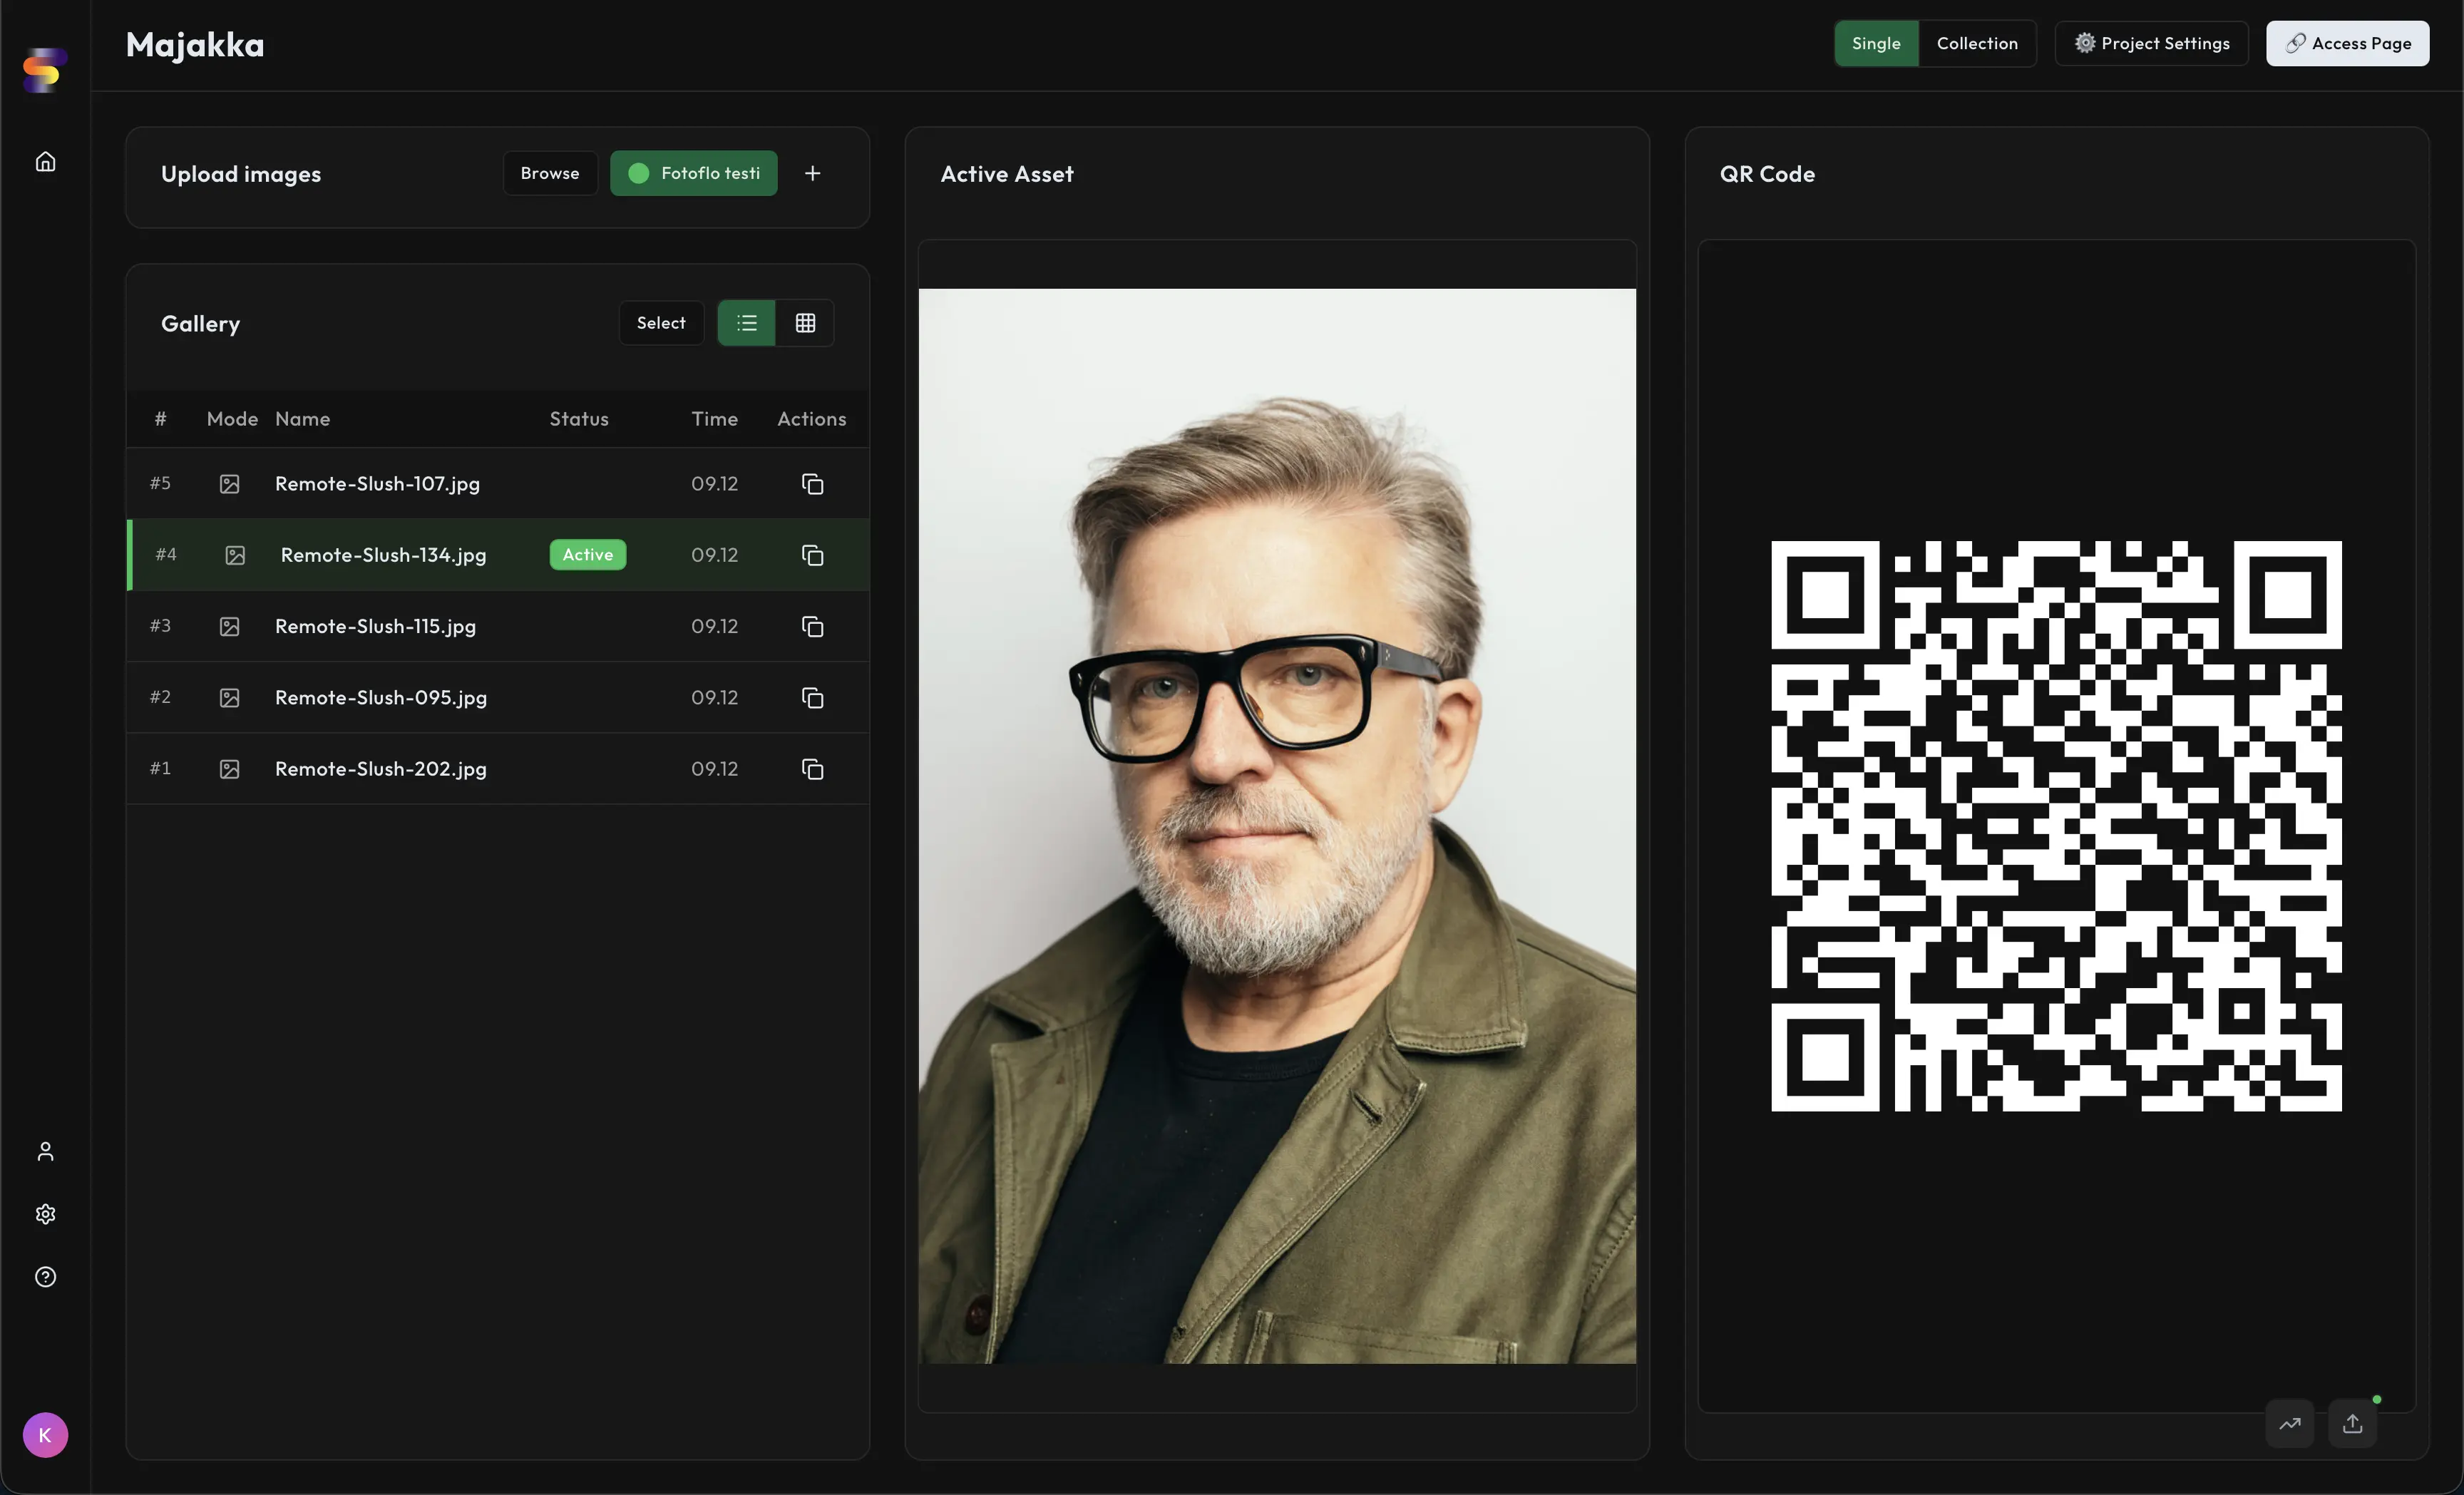Click image mode icon for Remote-Slush-115.jpg
The image size is (2464, 1495).
(x=229, y=626)
